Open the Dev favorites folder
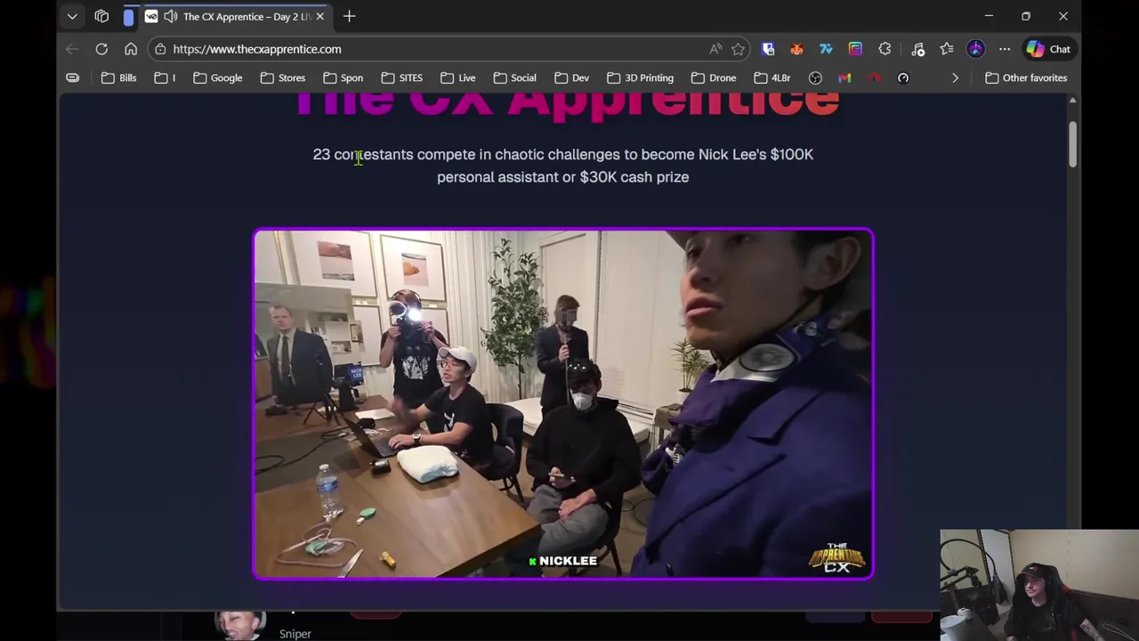This screenshot has width=1139, height=641. (571, 77)
